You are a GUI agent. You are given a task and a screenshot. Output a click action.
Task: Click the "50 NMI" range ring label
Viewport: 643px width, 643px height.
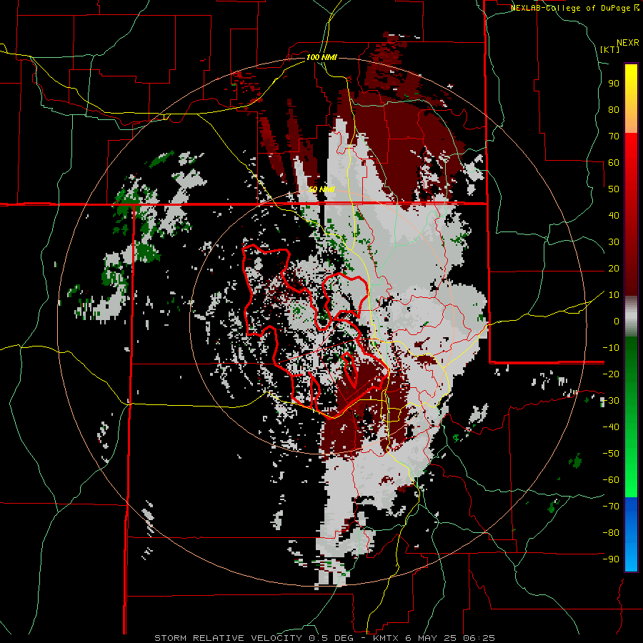click(x=321, y=189)
